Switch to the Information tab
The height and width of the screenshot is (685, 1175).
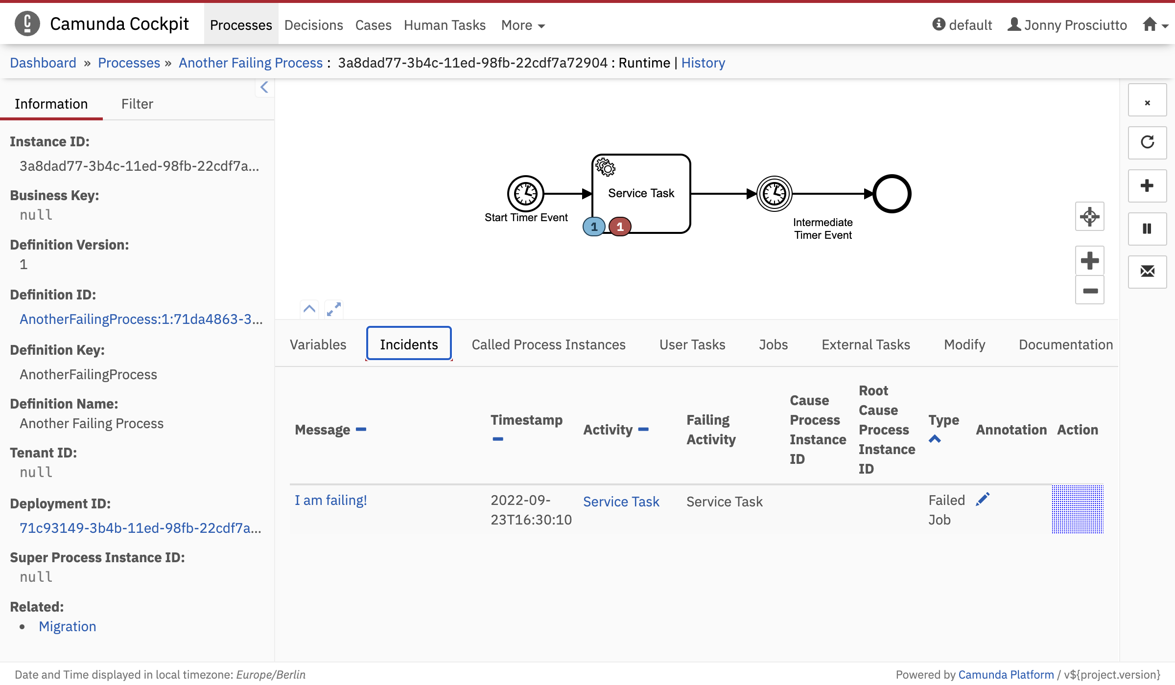click(51, 104)
